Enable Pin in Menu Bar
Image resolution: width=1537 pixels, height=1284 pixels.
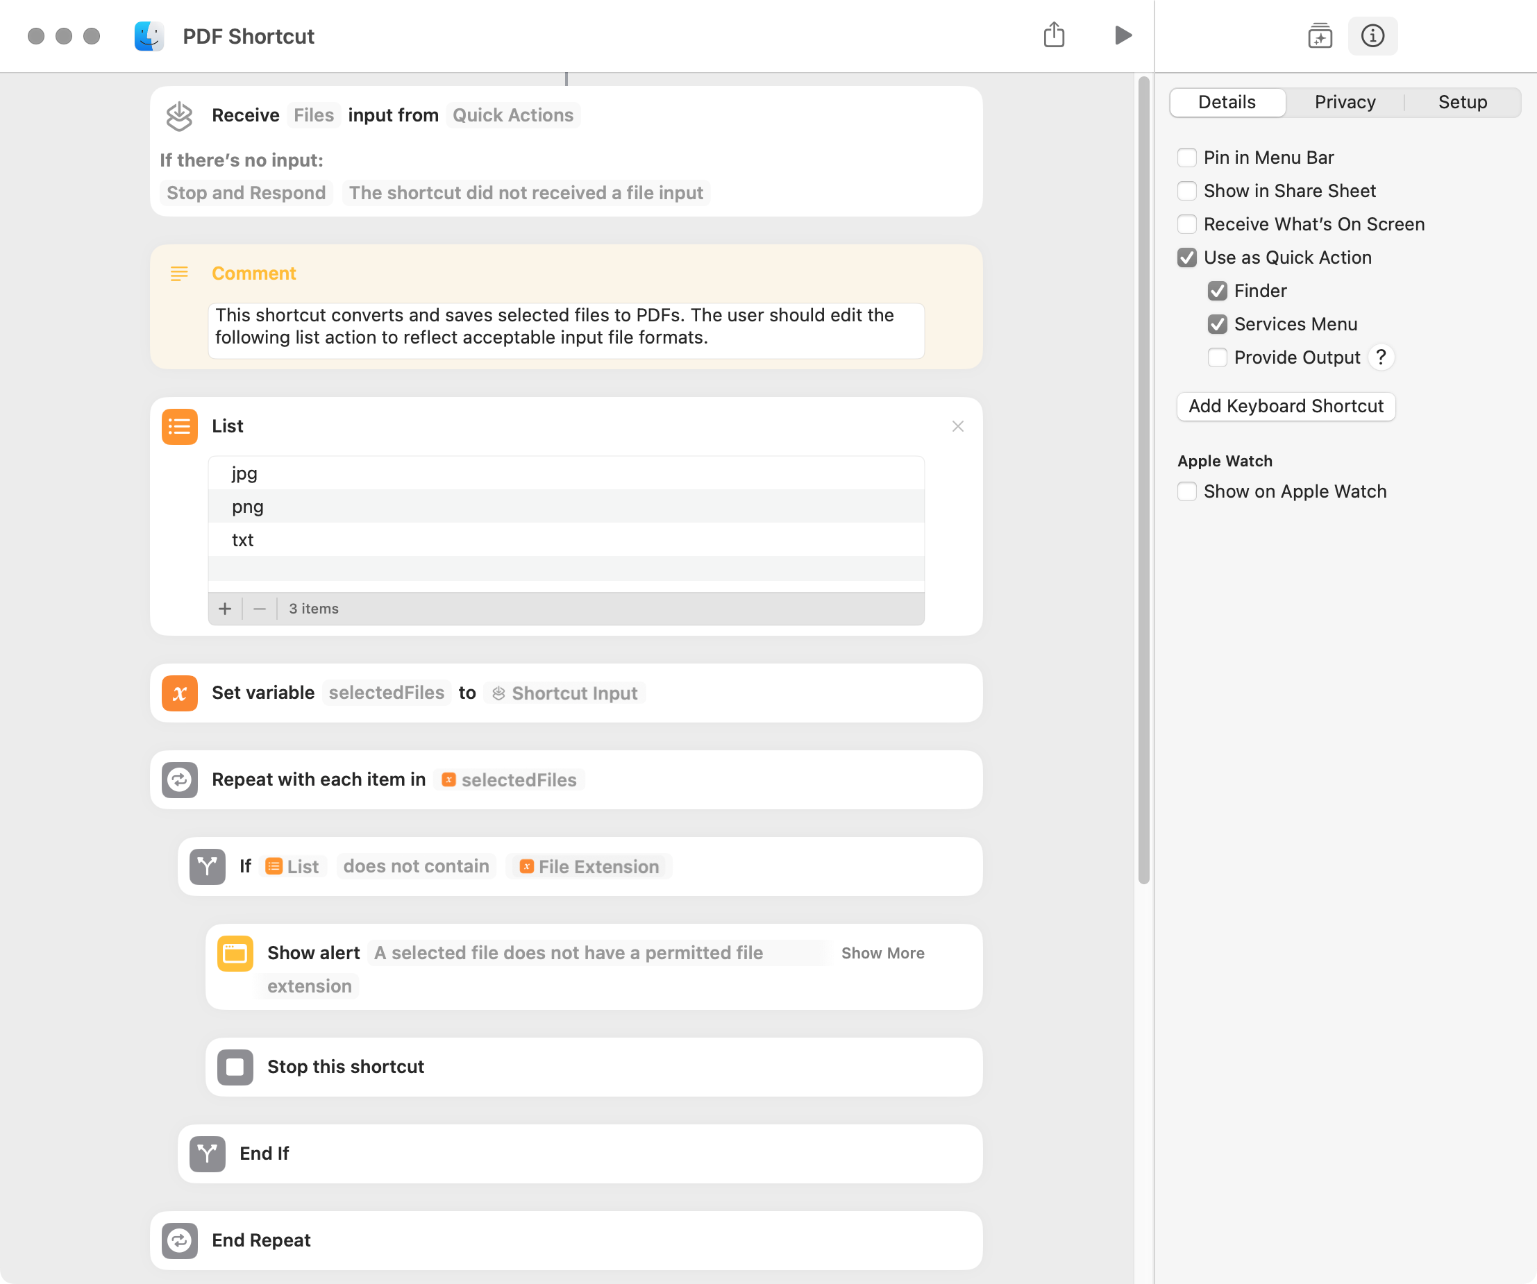coord(1186,158)
